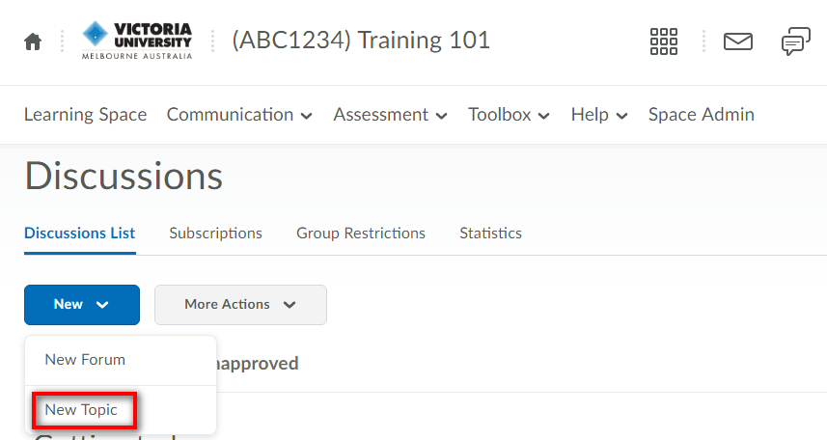The height and width of the screenshot is (440, 827).
Task: Click the chevron on More Actions
Action: [289, 304]
